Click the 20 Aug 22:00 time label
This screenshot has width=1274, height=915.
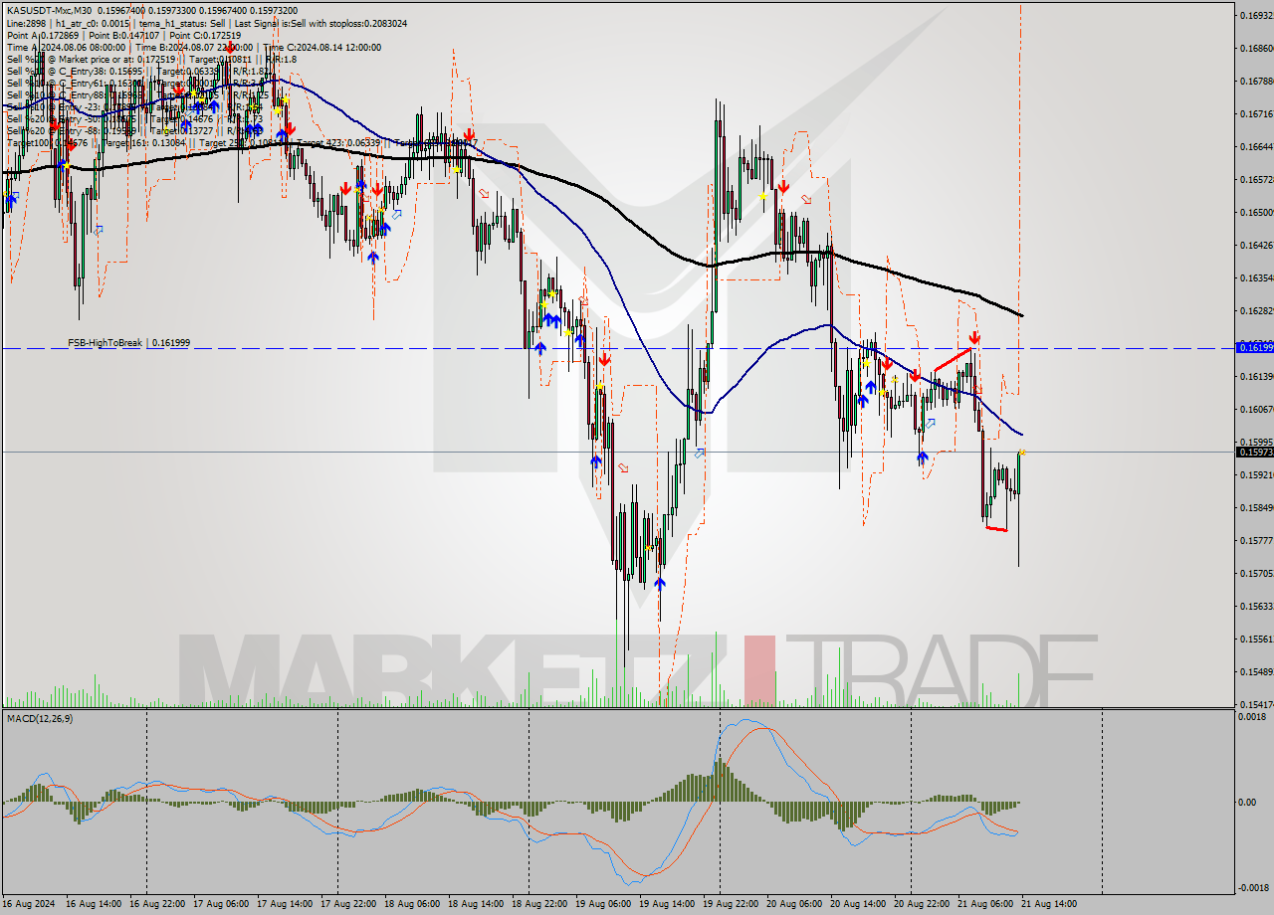pyautogui.click(x=921, y=904)
